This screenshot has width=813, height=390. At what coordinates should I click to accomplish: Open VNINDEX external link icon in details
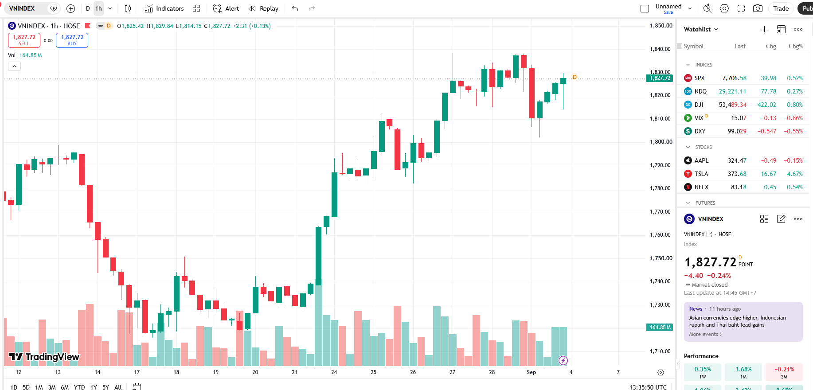click(709, 234)
